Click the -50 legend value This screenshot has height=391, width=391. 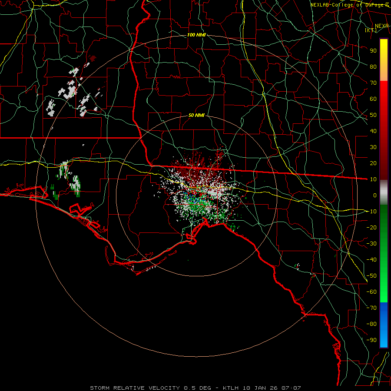[371, 275]
